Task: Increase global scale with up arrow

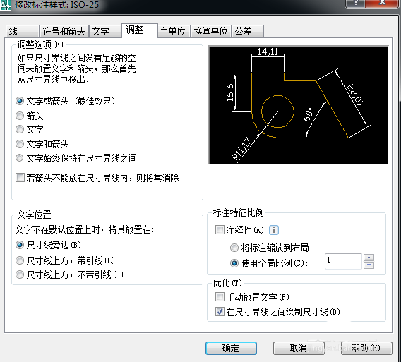Action: coord(369,258)
